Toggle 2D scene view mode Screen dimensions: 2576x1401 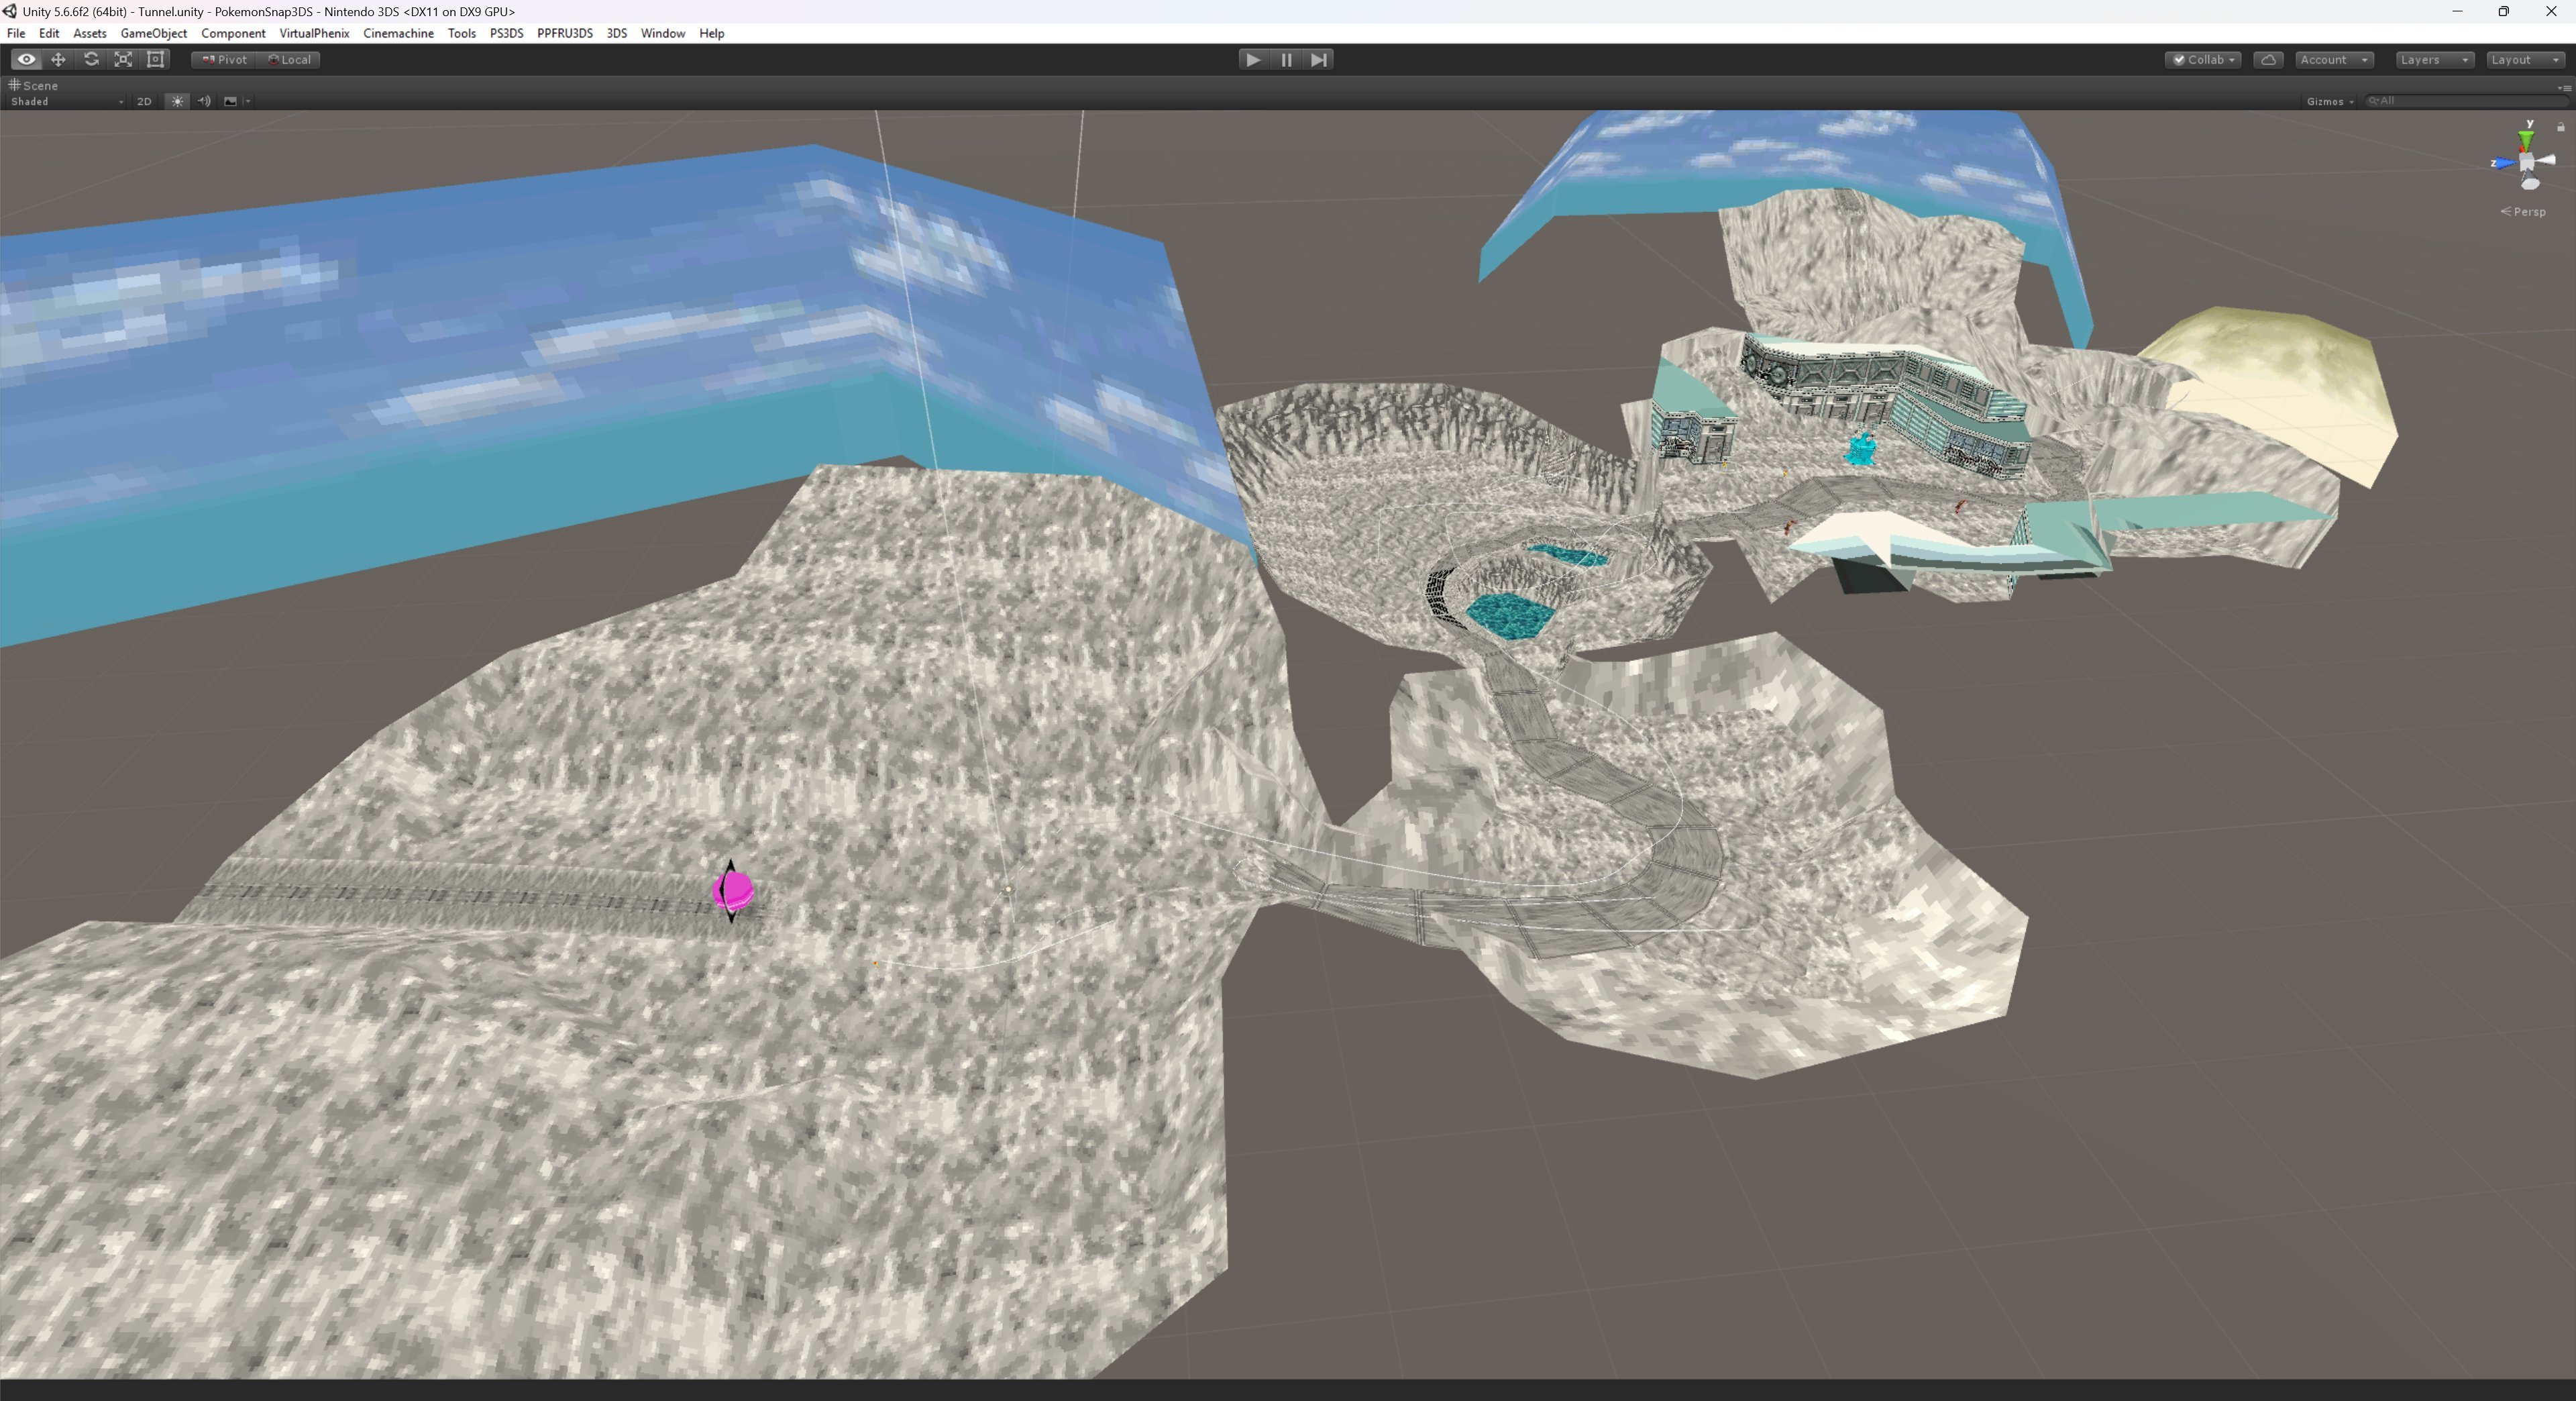click(x=144, y=101)
